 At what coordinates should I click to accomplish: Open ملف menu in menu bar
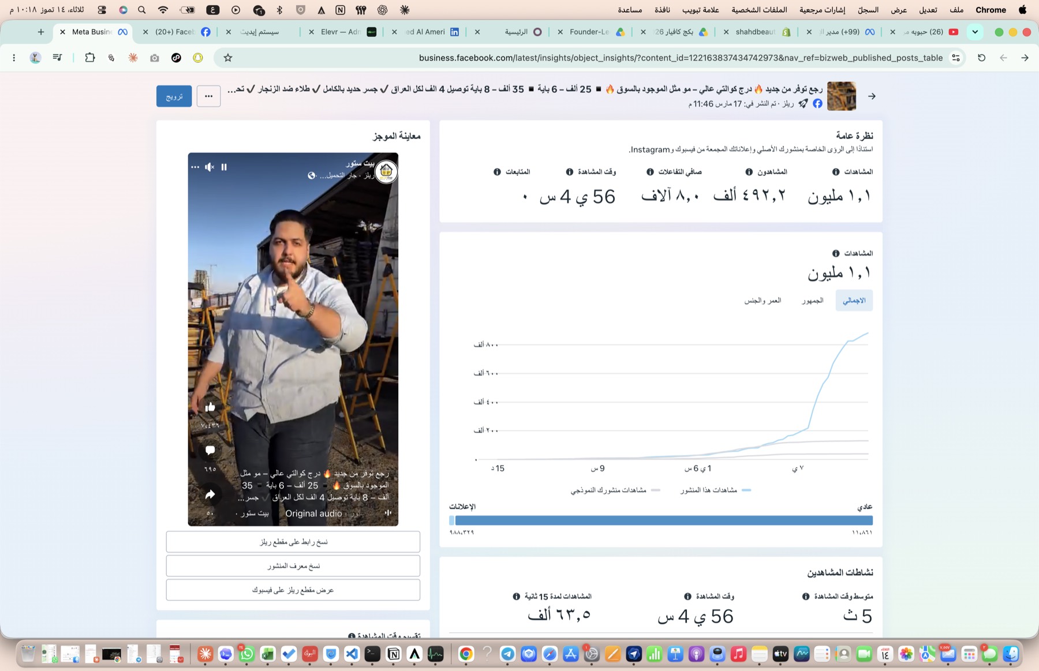point(956,10)
